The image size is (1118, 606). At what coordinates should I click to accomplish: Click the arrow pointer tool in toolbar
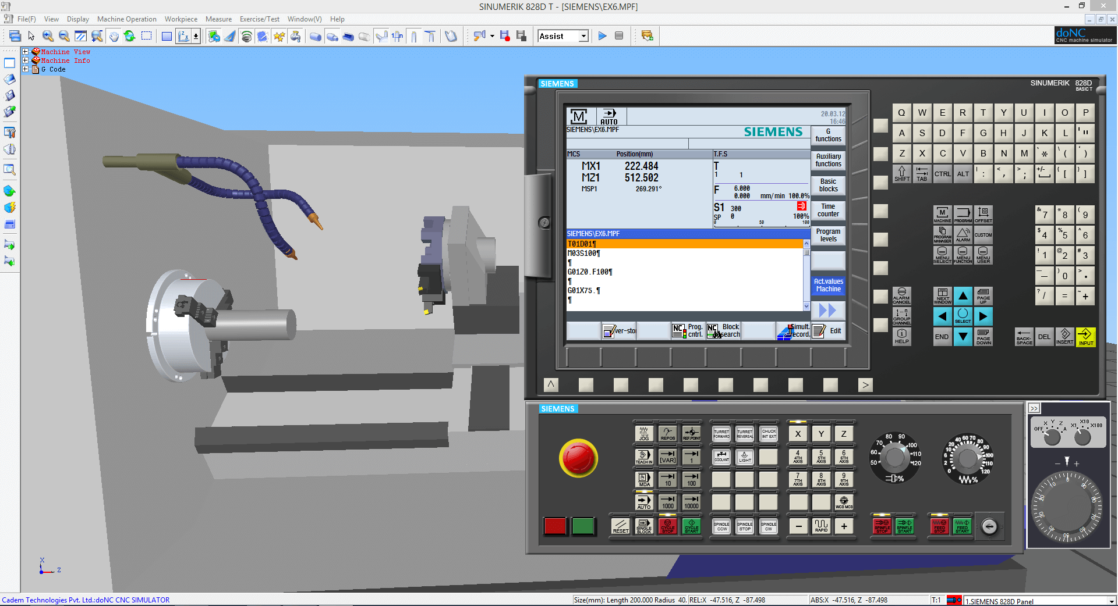tap(31, 36)
